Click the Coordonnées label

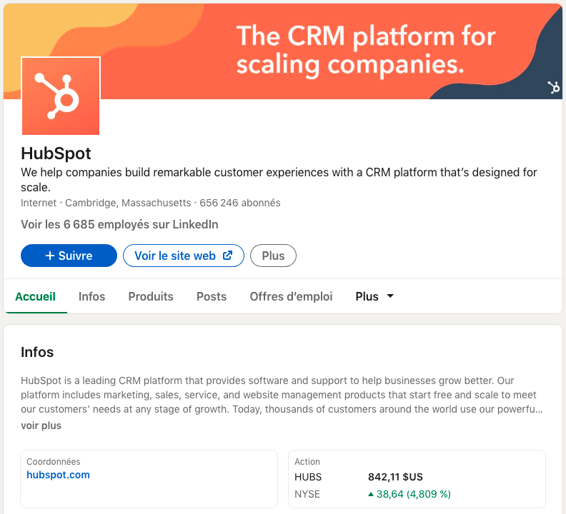click(x=54, y=462)
